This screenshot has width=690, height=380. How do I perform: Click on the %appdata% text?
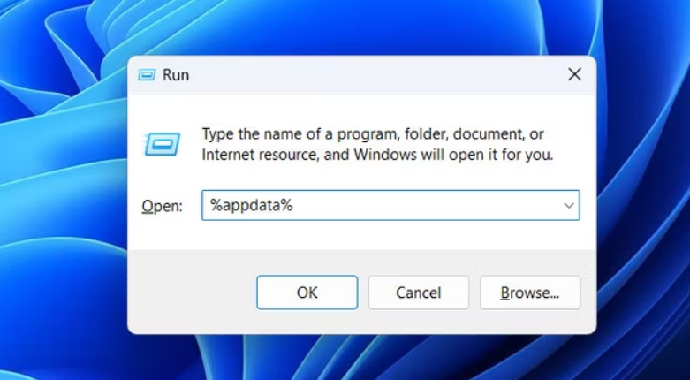251,205
